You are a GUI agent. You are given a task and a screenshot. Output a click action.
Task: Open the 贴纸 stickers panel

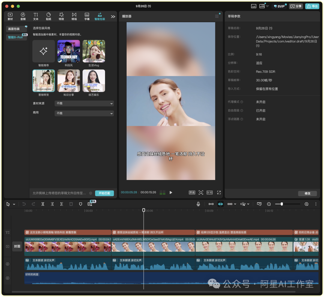click(x=49, y=16)
